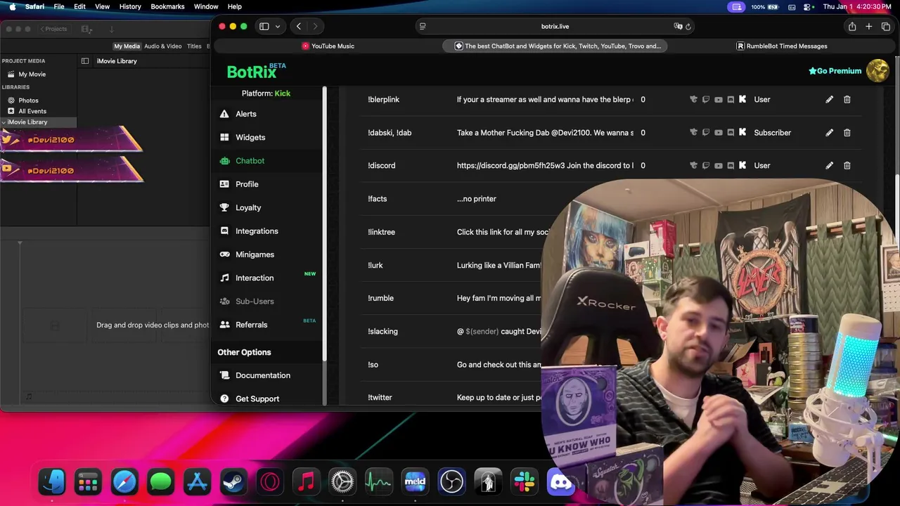Go back to Projects in iMovie
Screen dimensions: 900x506
click(53, 29)
